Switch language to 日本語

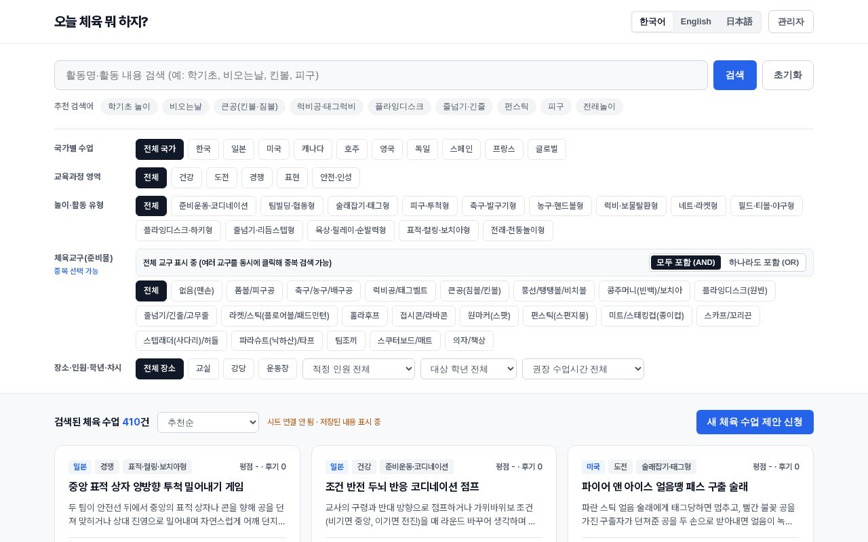(x=739, y=22)
